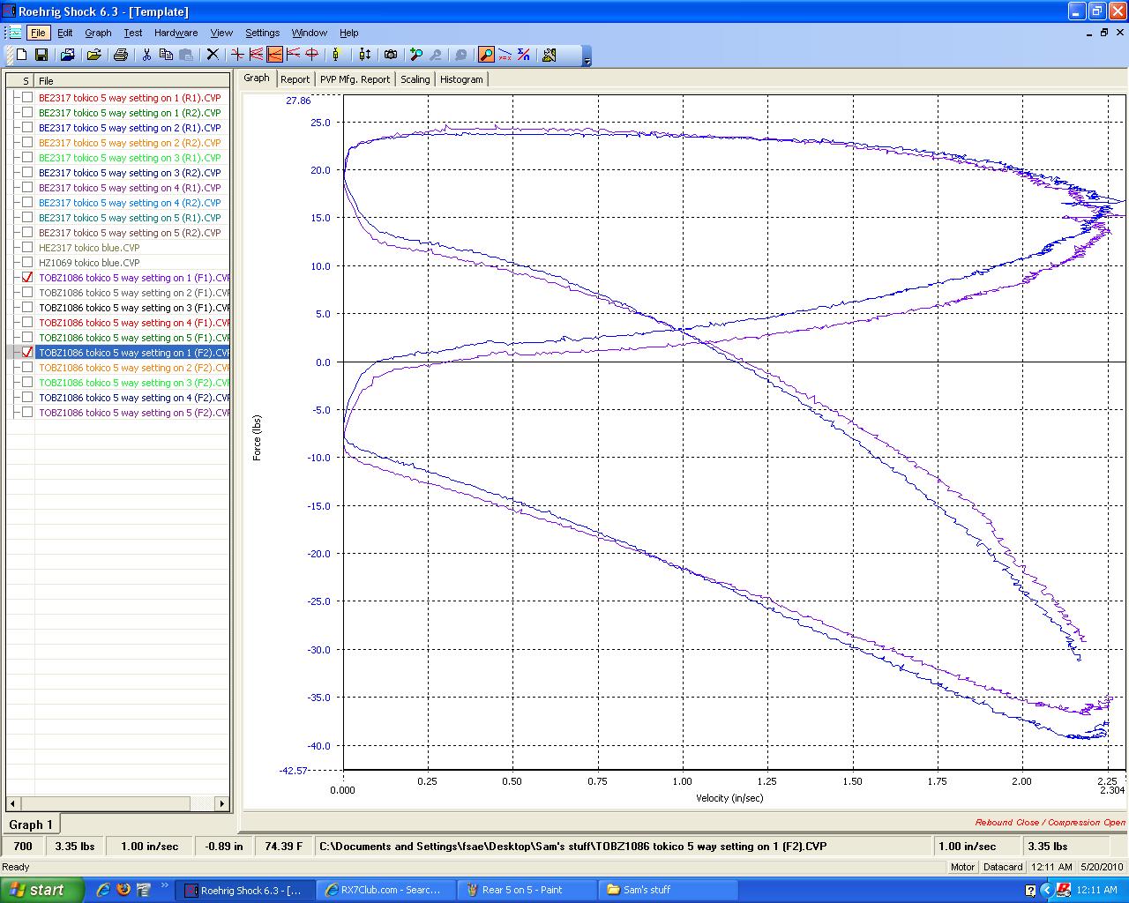Click the zoom-in magnifier with plus icon
Viewport: 1129px width, 903px height.
click(415, 55)
